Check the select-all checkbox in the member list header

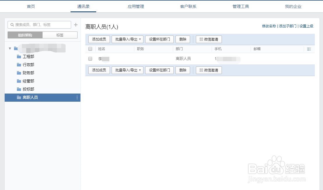90,49
